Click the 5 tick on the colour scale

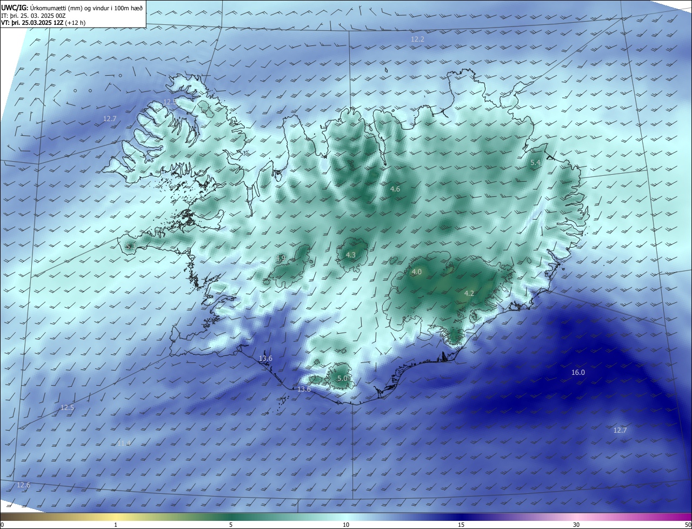231,525
